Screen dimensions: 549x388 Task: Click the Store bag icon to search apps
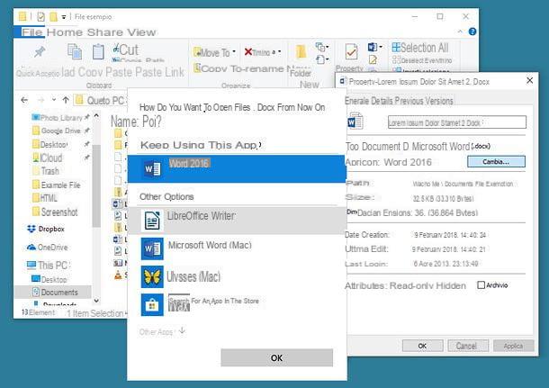(x=152, y=305)
